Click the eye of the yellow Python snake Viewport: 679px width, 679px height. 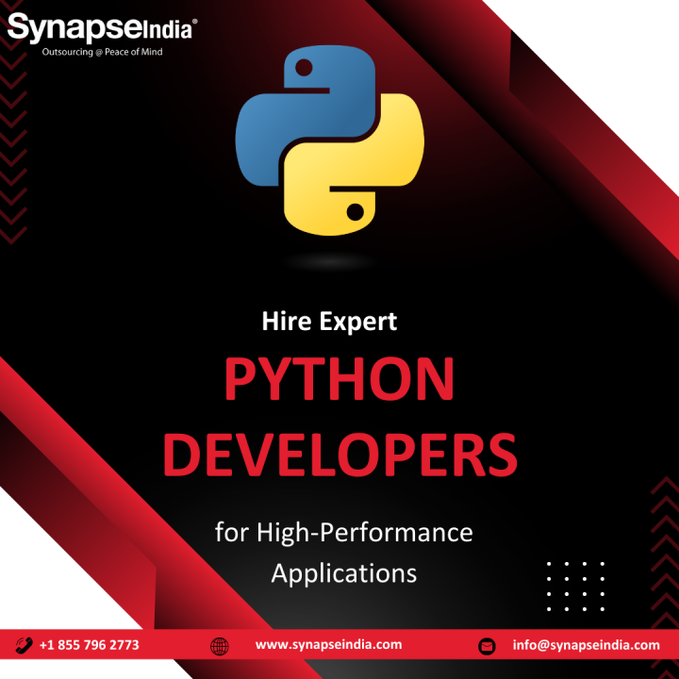[356, 210]
